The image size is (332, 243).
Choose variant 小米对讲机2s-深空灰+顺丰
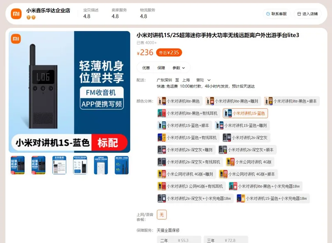(247, 150)
